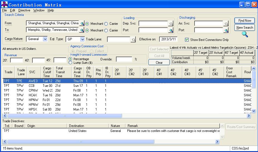Click the Dep. Svc lookup icon

tap(171, 24)
